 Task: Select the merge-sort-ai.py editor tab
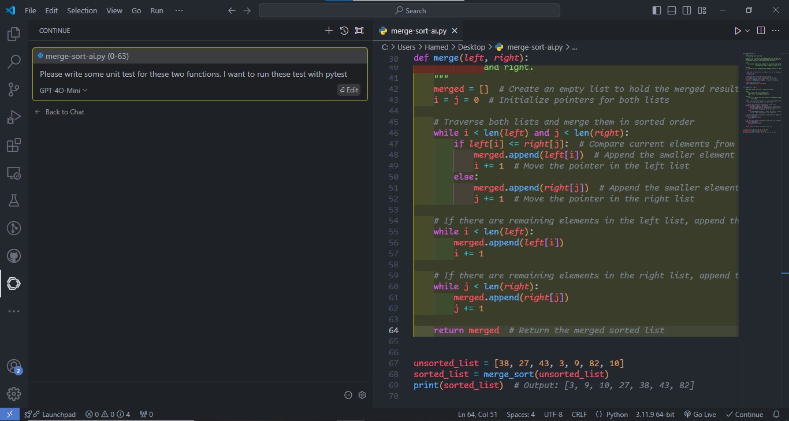pyautogui.click(x=418, y=31)
